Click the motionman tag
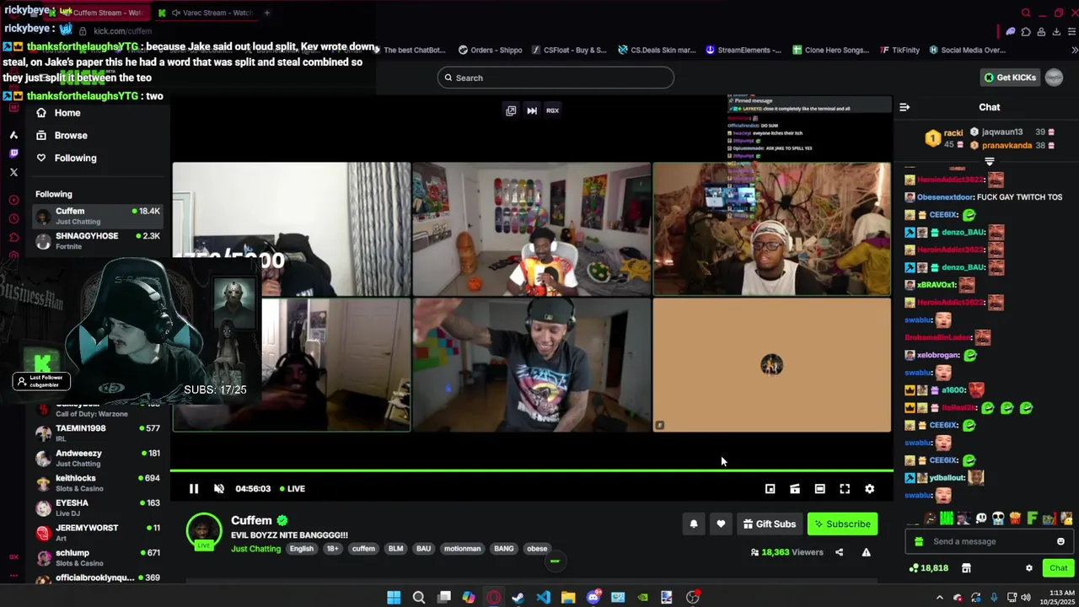 (462, 549)
